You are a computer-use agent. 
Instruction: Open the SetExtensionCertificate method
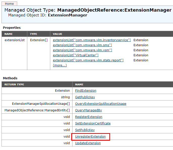point(93,123)
